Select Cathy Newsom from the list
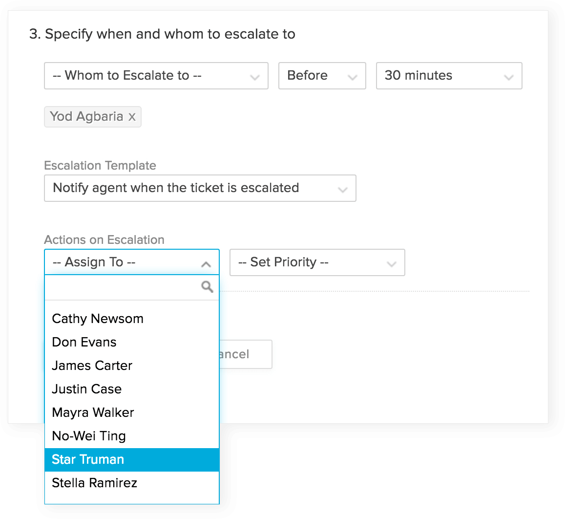 (x=98, y=319)
